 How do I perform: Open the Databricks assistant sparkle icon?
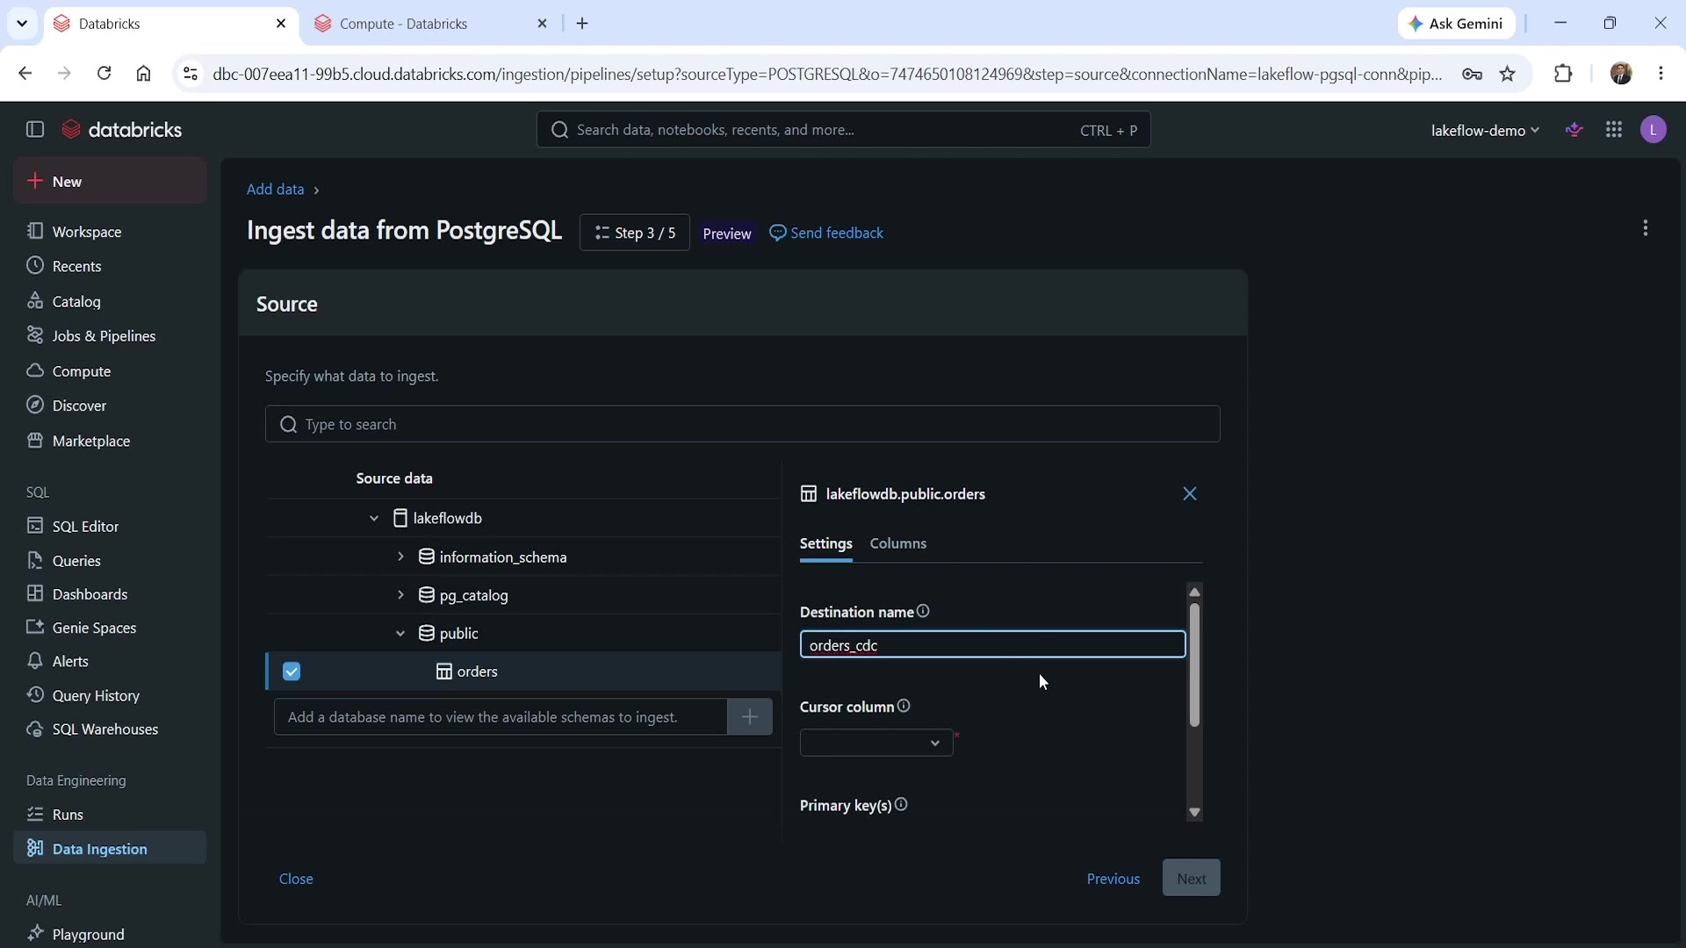coord(1574,130)
